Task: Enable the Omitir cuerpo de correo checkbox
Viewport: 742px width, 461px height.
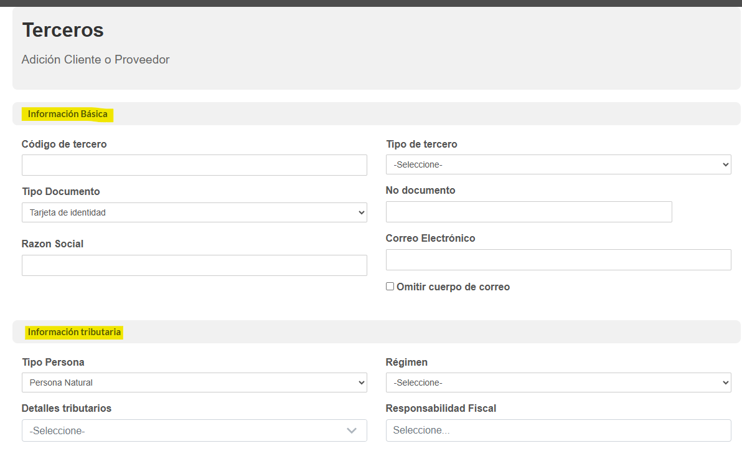Action: pos(390,287)
